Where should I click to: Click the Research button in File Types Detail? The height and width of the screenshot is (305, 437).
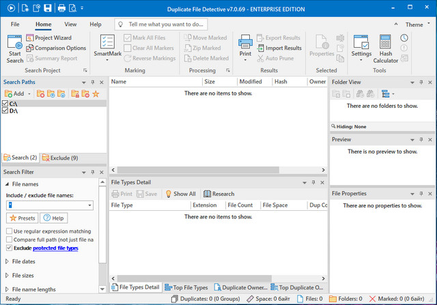point(218,194)
